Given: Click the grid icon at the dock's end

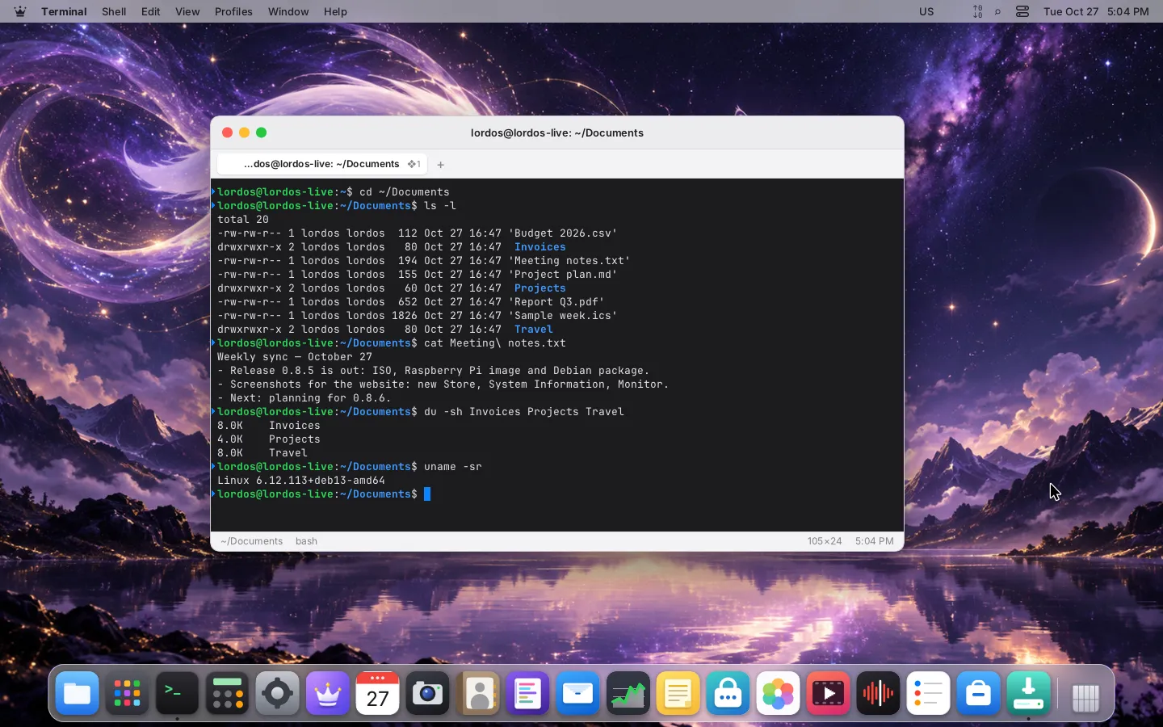Looking at the screenshot, I should pyautogui.click(x=1086, y=696).
